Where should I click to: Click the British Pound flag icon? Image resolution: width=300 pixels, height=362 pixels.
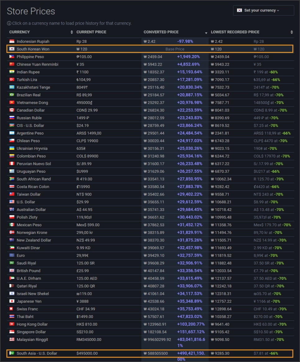pos(12,271)
